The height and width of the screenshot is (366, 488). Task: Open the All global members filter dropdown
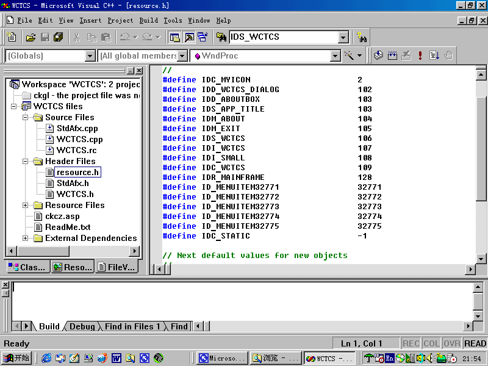(x=182, y=56)
